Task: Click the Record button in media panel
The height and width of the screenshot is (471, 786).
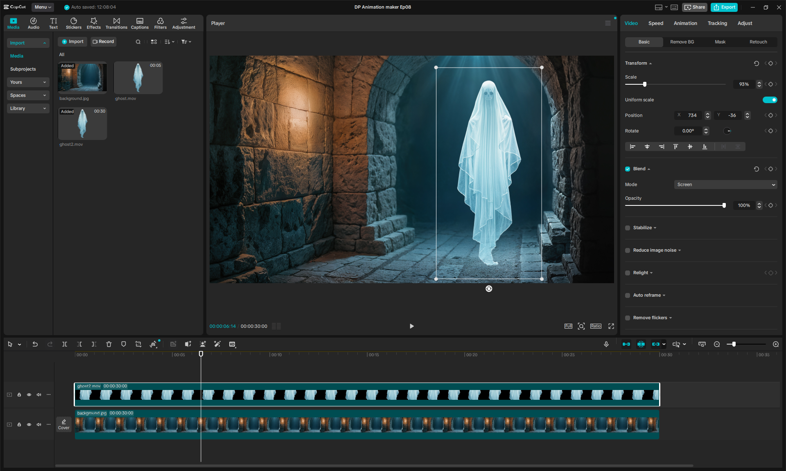Action: click(x=104, y=42)
